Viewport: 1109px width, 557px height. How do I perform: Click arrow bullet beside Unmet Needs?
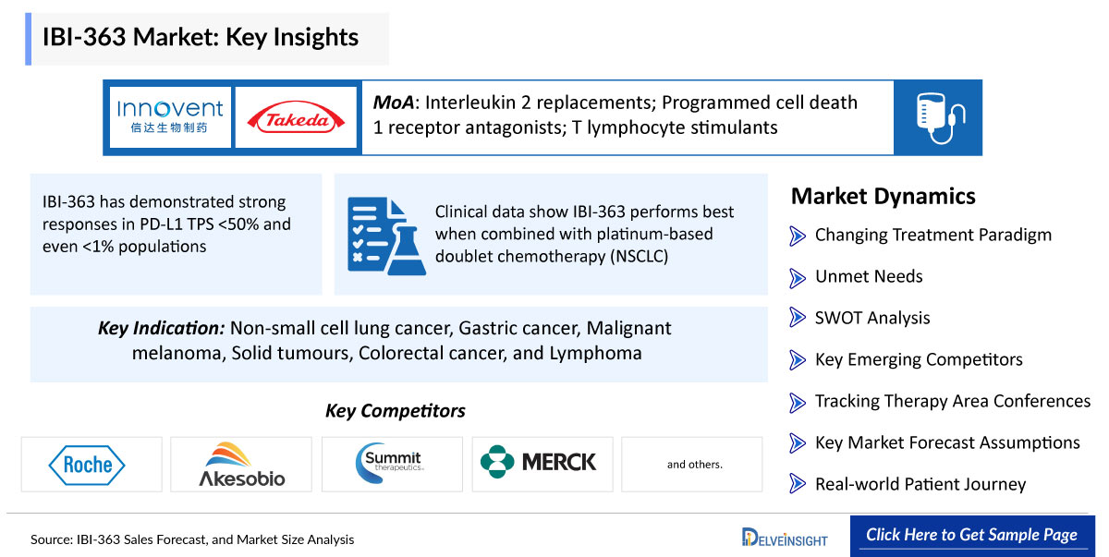(x=798, y=277)
